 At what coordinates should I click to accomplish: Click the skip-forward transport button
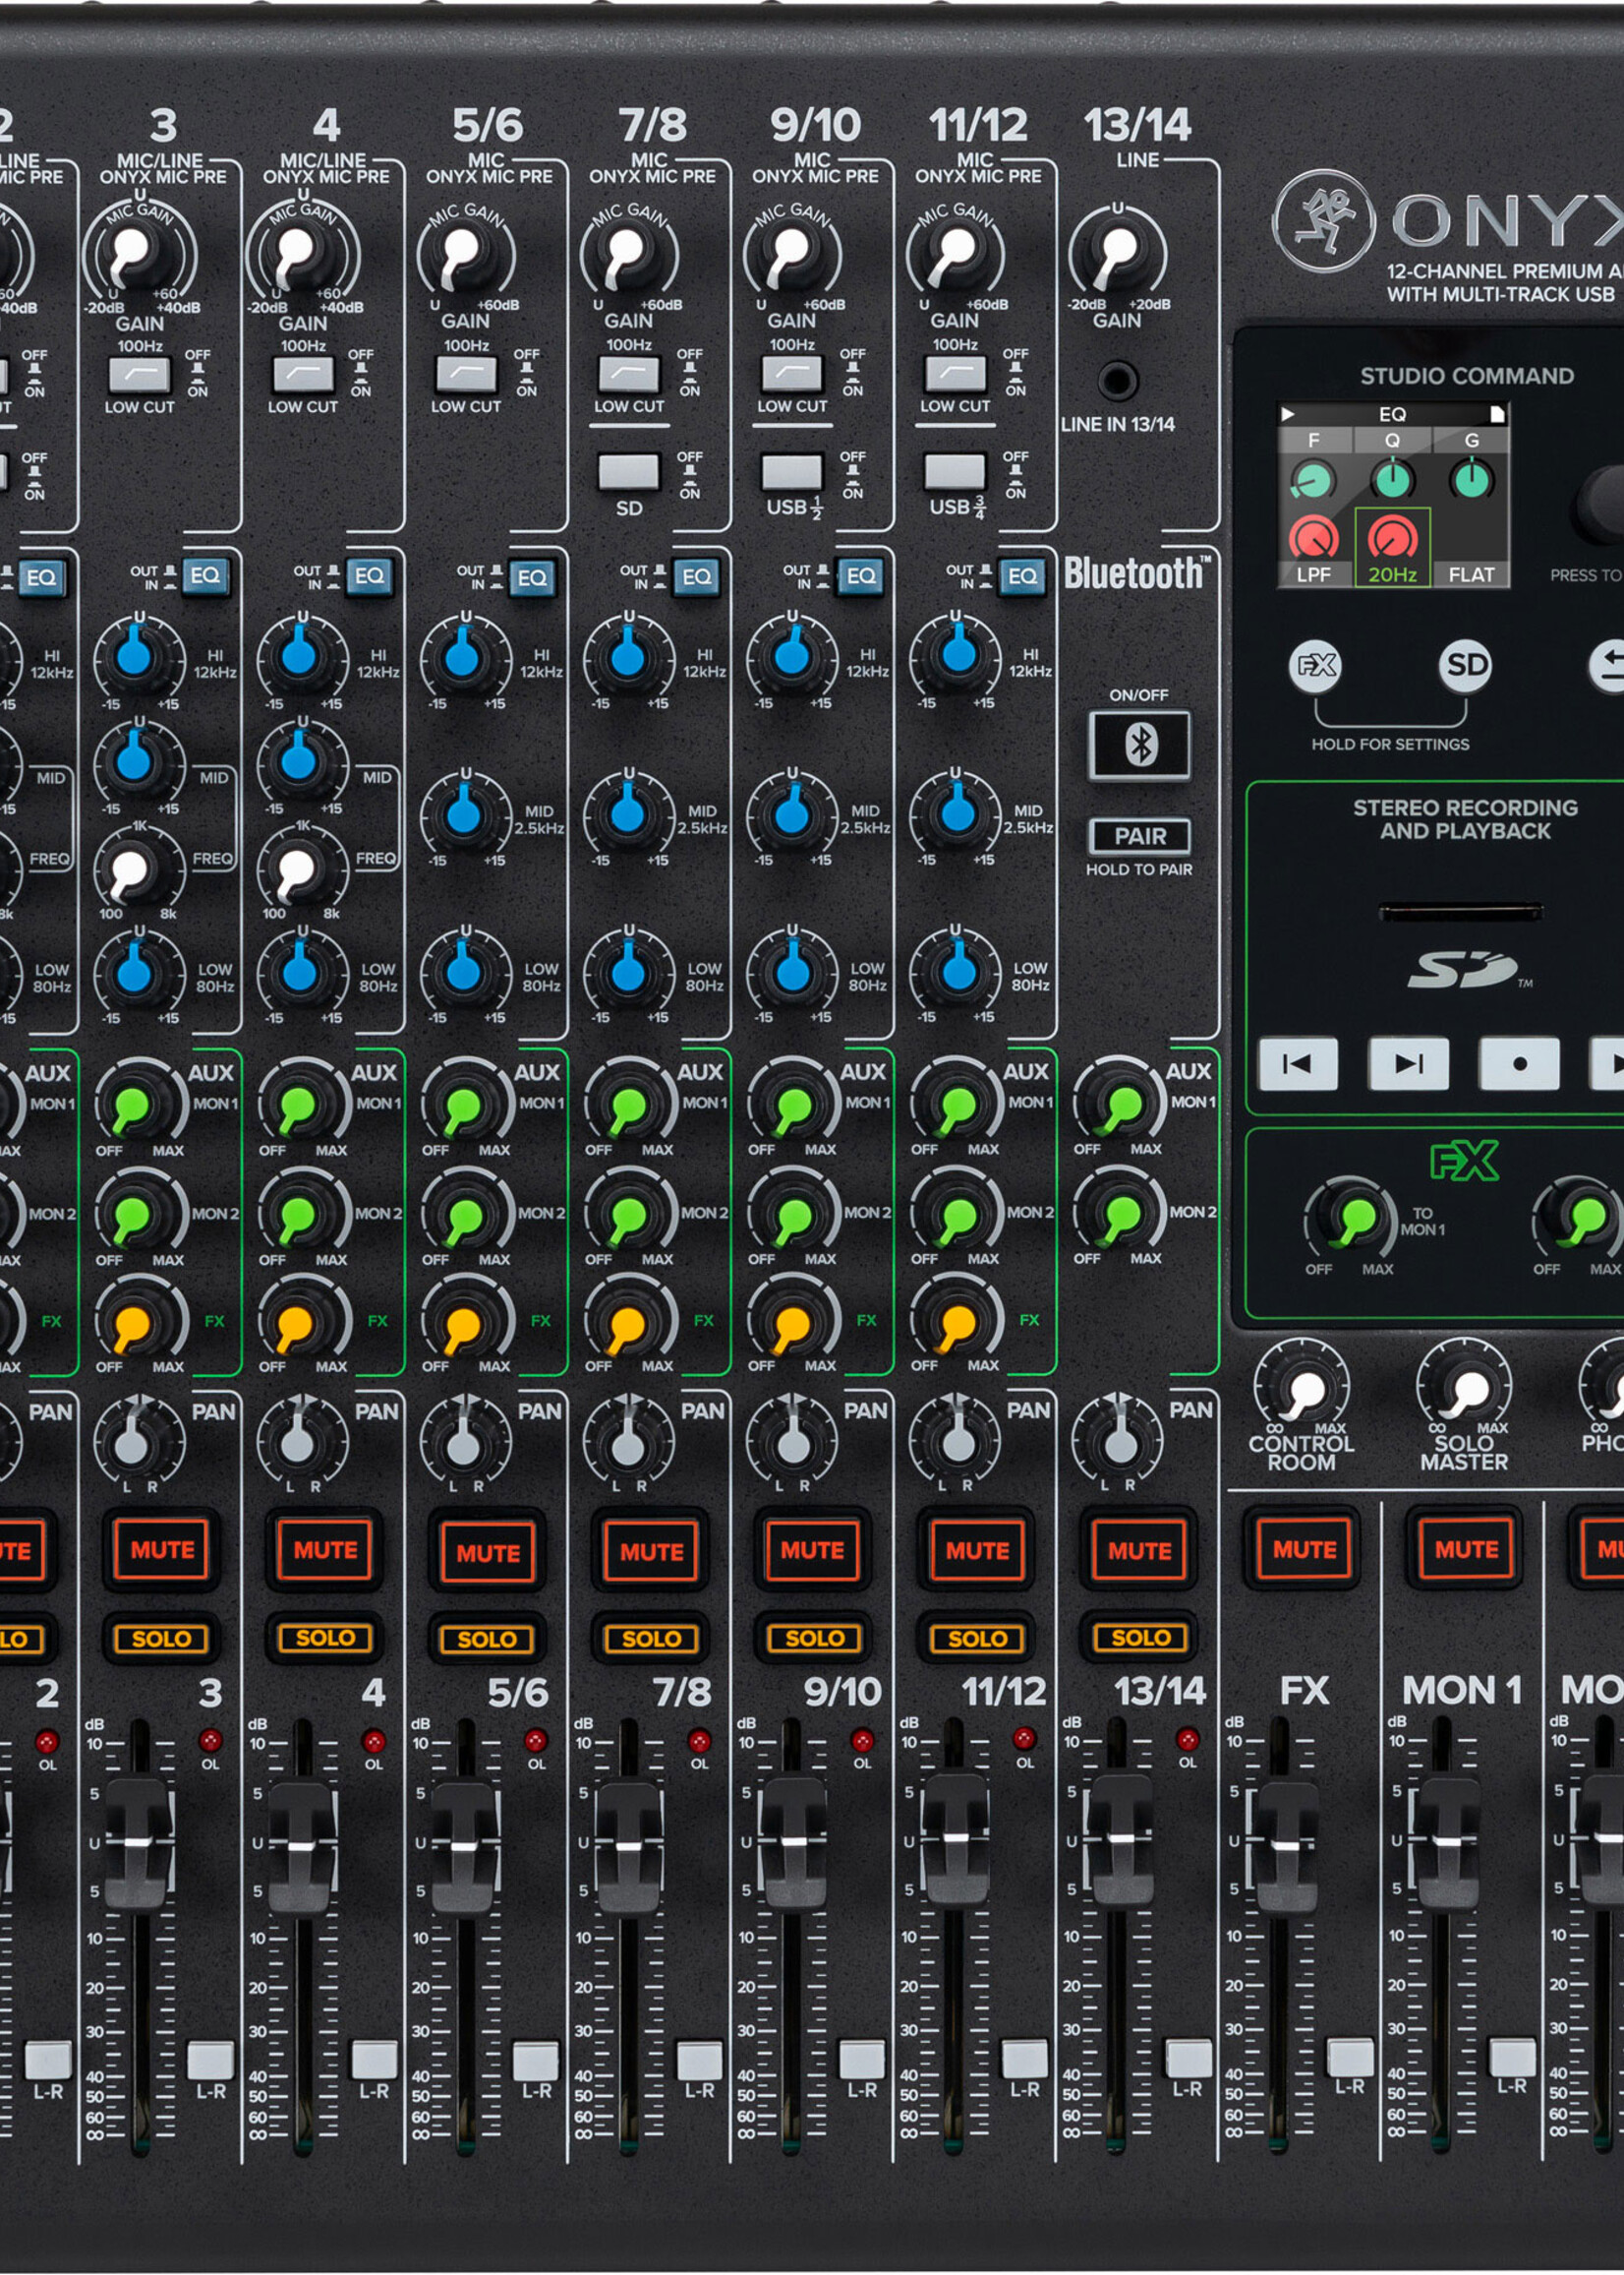[1408, 1063]
